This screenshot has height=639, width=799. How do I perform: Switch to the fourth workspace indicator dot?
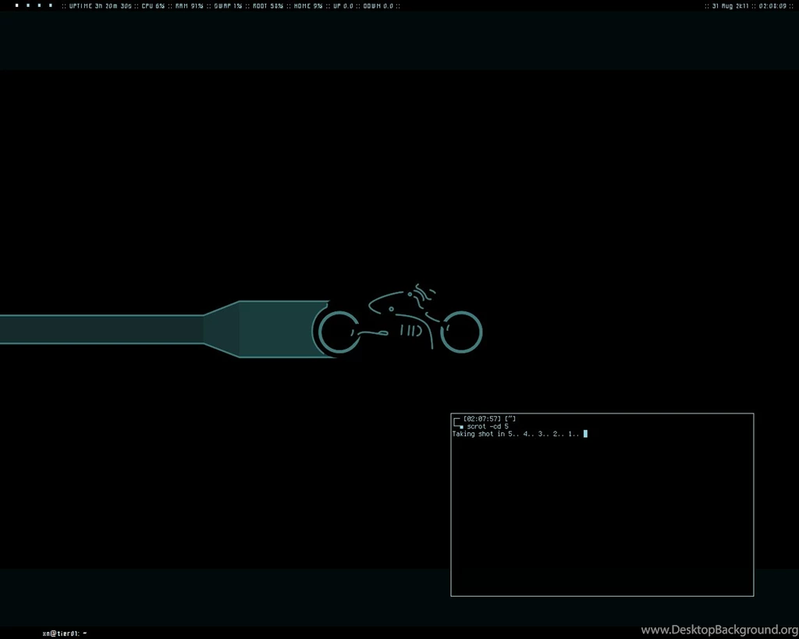pos(51,5)
